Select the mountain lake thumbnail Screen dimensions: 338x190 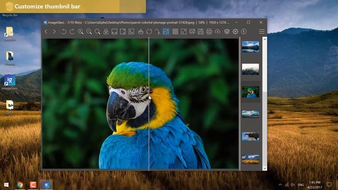click(250, 47)
